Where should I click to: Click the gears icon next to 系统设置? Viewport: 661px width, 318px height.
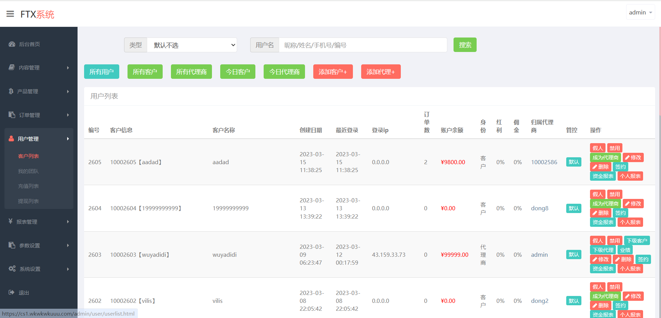(12, 269)
